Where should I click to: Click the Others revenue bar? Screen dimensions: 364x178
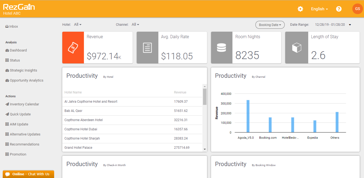337,122
